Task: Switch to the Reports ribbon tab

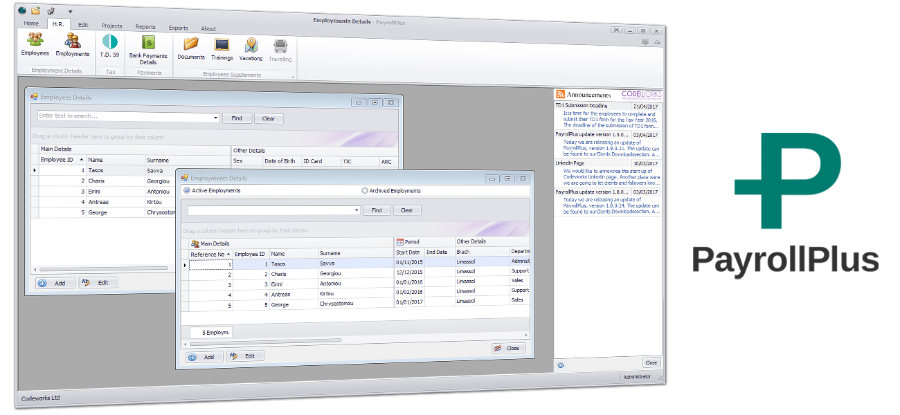Action: 145,27
